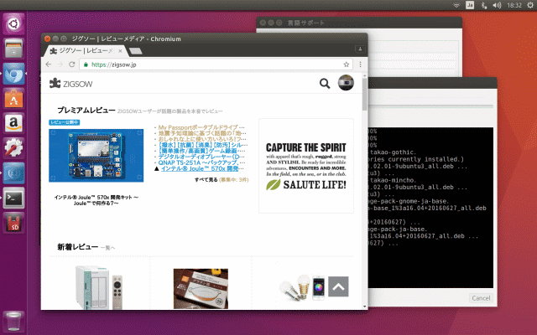Focus the https://zigsow.jp address bar
537x335 pixels.
pyautogui.click(x=216, y=64)
